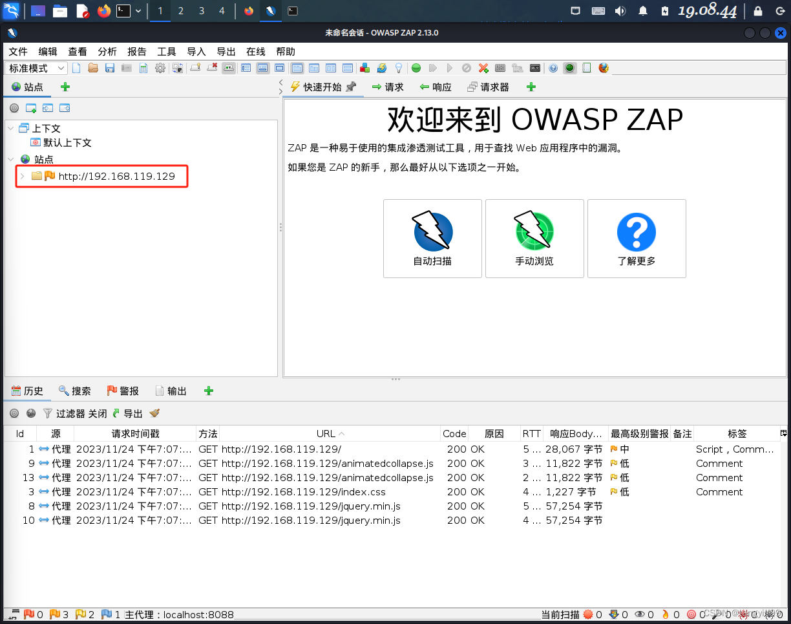Open the 工具 menu

click(x=166, y=52)
